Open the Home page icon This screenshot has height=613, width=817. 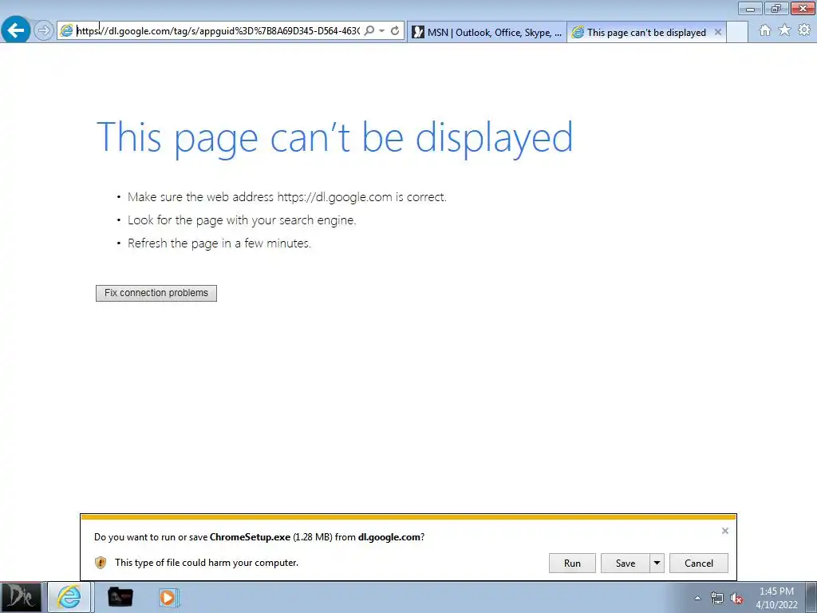pyautogui.click(x=765, y=30)
